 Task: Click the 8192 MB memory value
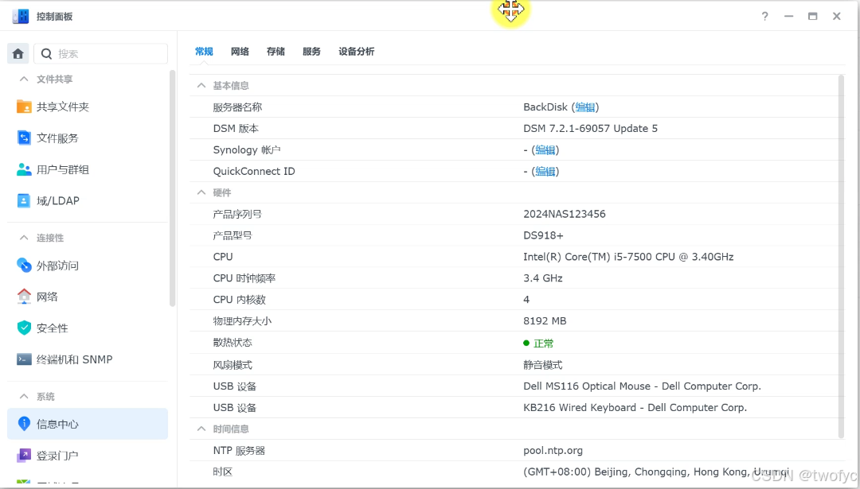[x=545, y=321]
